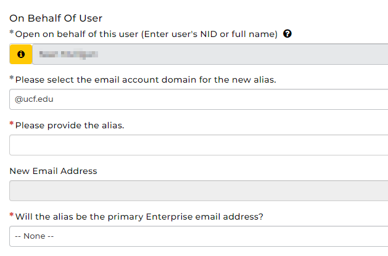Select the read-only New Email Address field
The height and width of the screenshot is (256, 388).
point(199,191)
